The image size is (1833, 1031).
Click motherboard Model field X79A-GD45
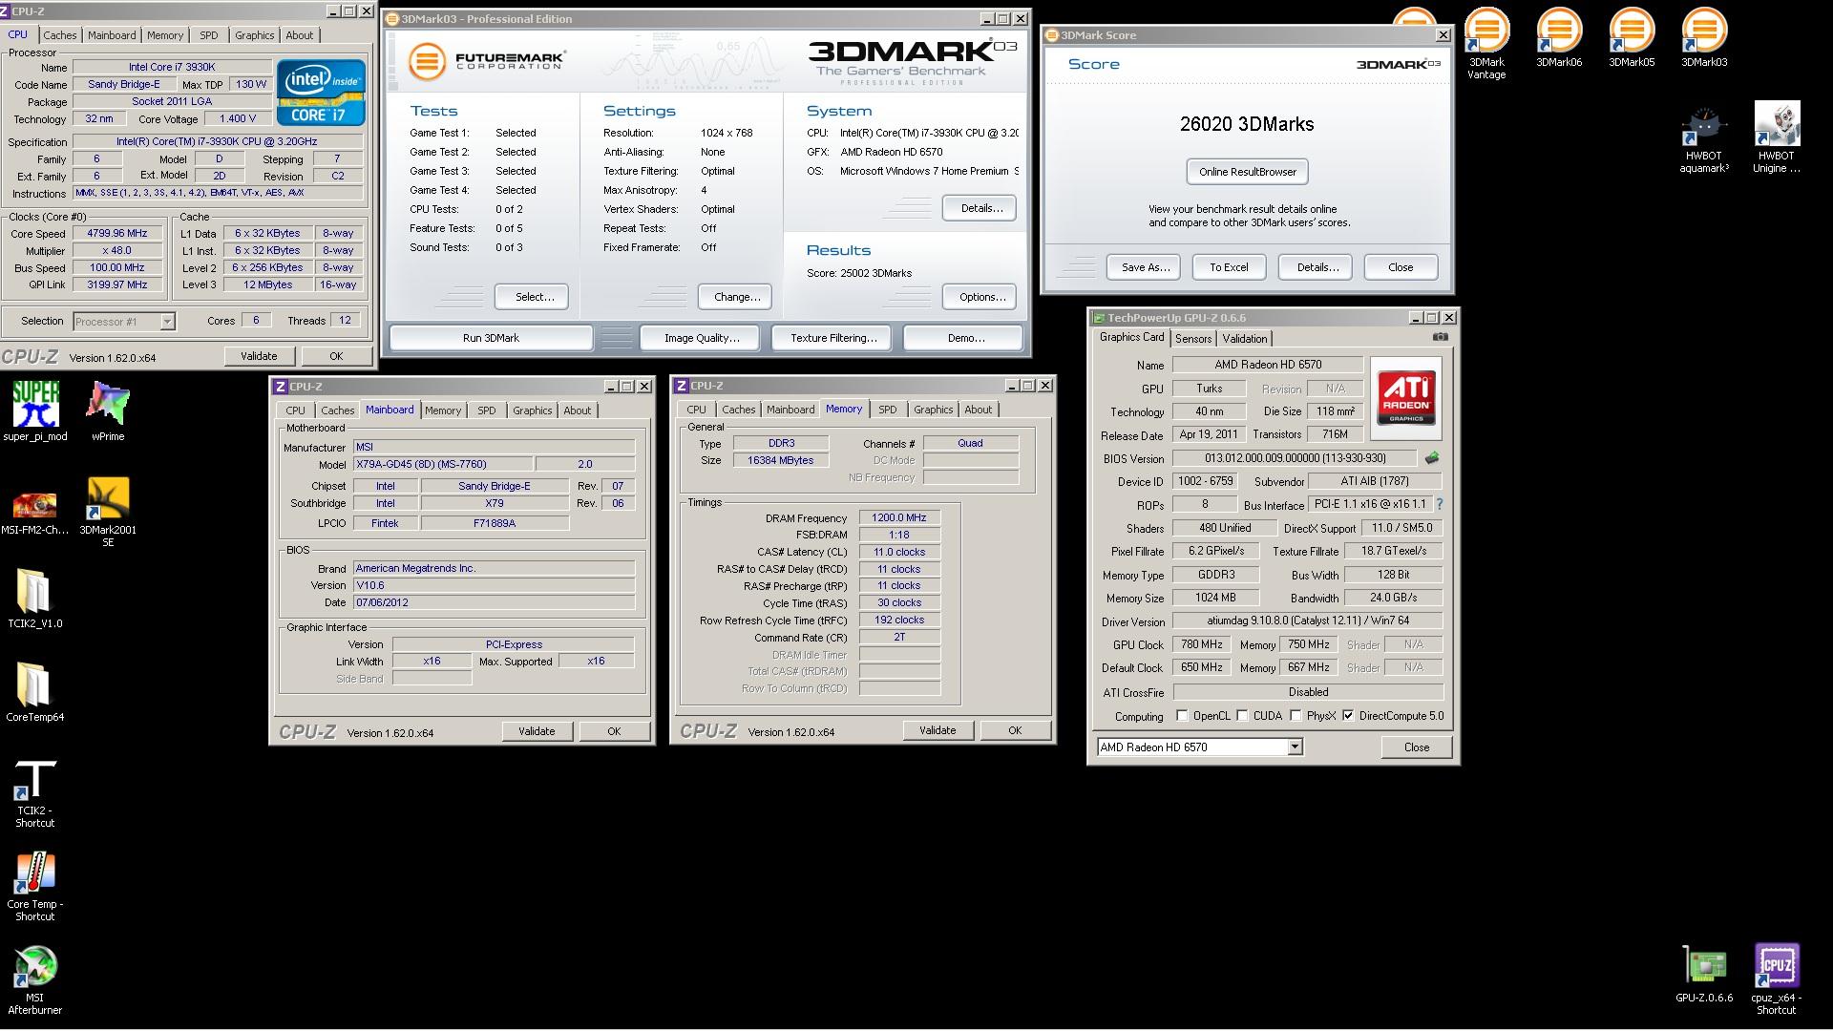(441, 464)
